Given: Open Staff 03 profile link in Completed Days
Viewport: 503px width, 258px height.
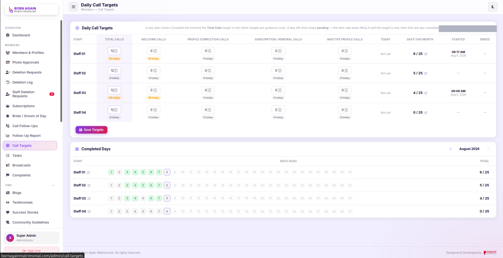Looking at the screenshot, I should [x=89, y=198].
